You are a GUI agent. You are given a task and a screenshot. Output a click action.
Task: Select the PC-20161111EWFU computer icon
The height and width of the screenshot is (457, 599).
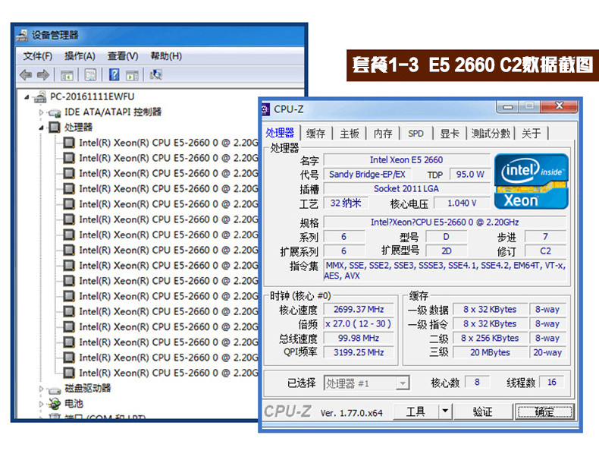39,96
